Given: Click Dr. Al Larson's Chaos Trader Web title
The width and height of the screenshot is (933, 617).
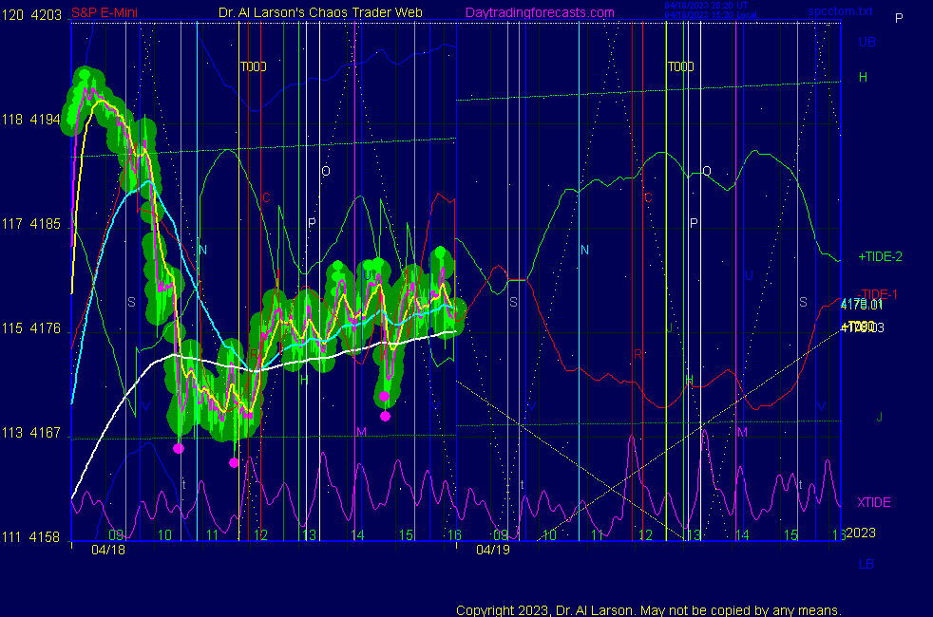Looking at the screenshot, I should pos(320,12).
